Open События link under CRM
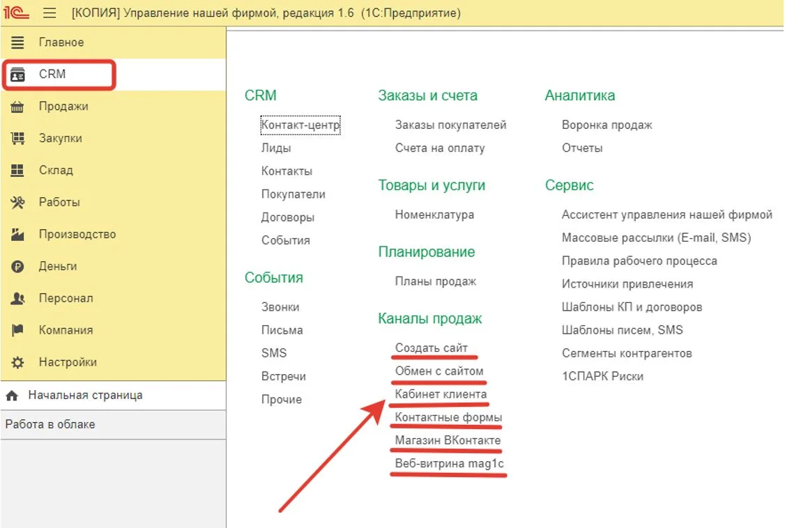785x528 pixels. tap(285, 240)
